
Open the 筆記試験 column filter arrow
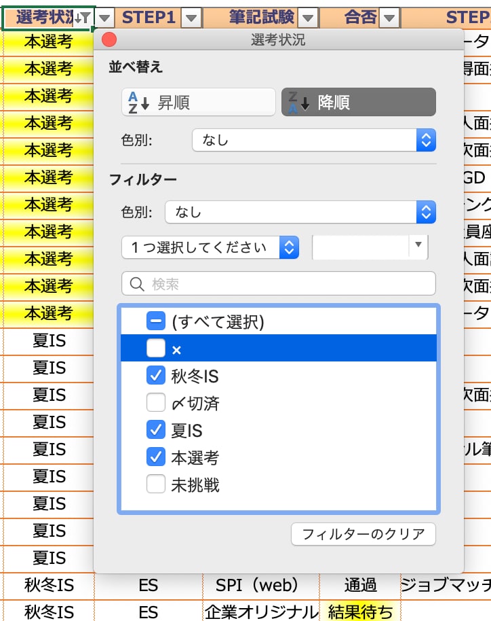tap(308, 18)
